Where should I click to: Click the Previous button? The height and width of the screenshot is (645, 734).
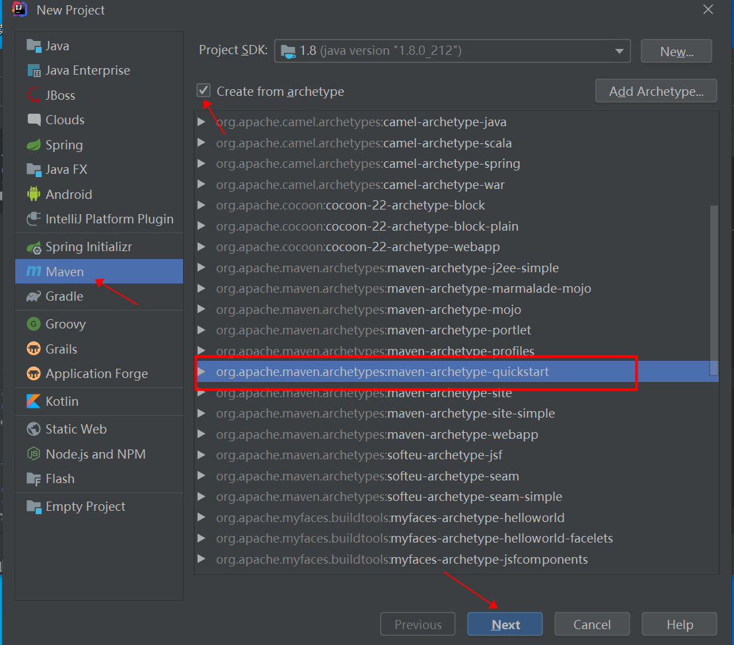pos(418,624)
